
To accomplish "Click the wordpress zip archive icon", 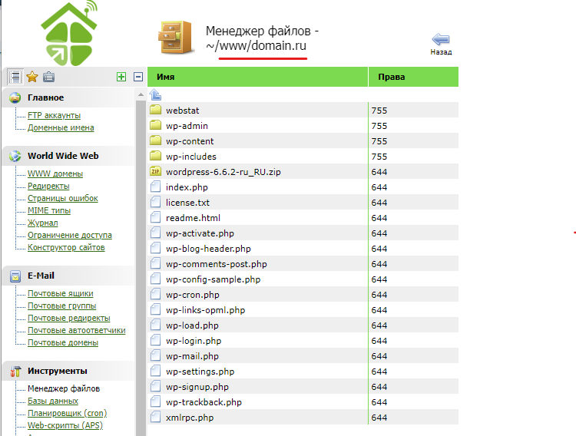I will click(x=155, y=172).
